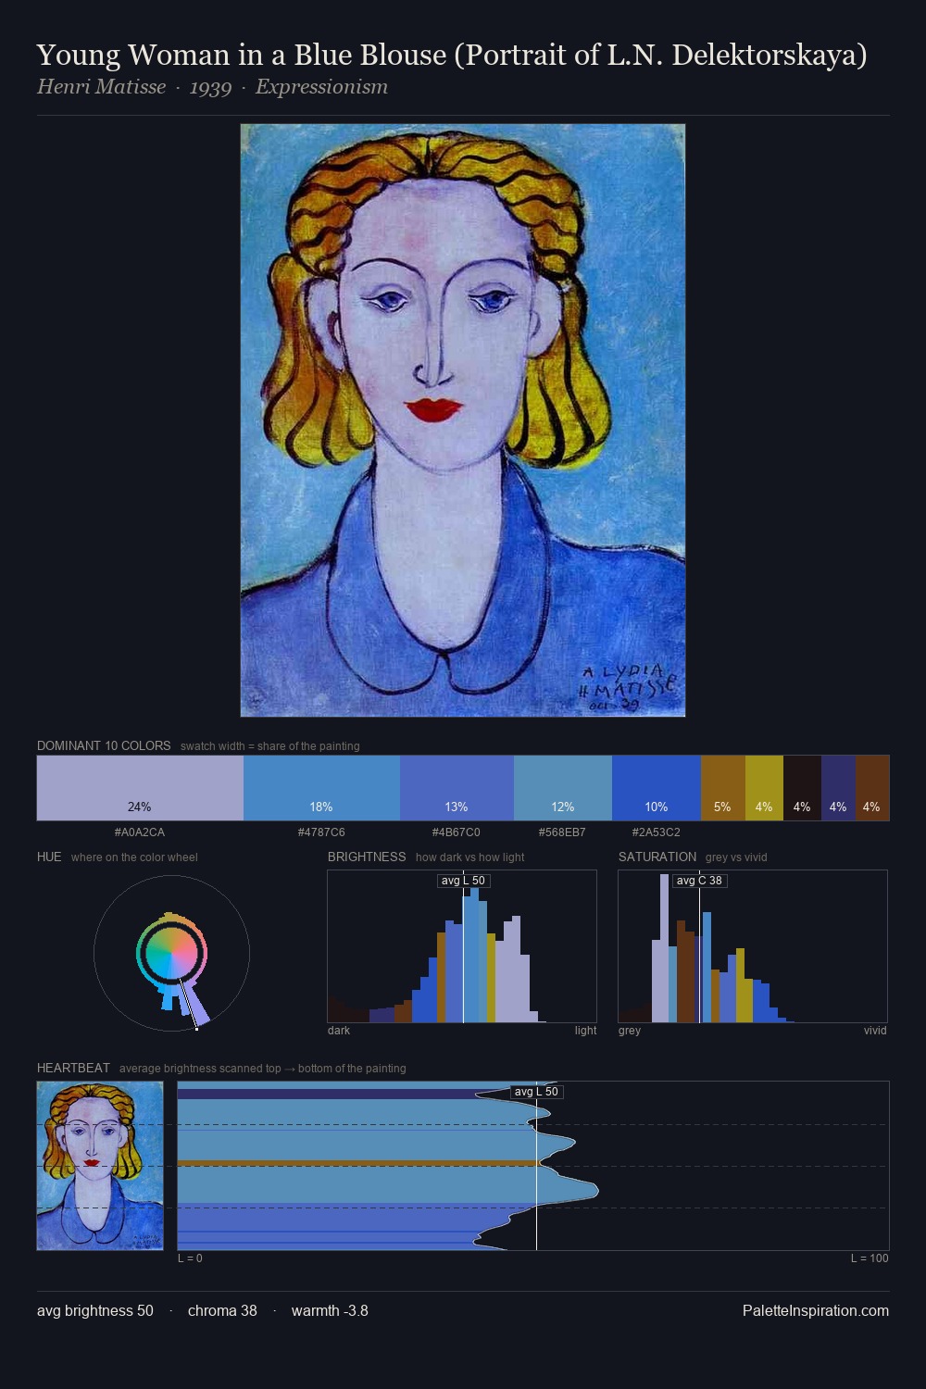
Task: Click the avg L 50 marker in brightness chart
Action: point(463,881)
